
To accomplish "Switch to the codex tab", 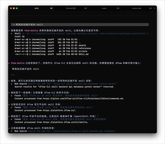I will tap(104, 8).
